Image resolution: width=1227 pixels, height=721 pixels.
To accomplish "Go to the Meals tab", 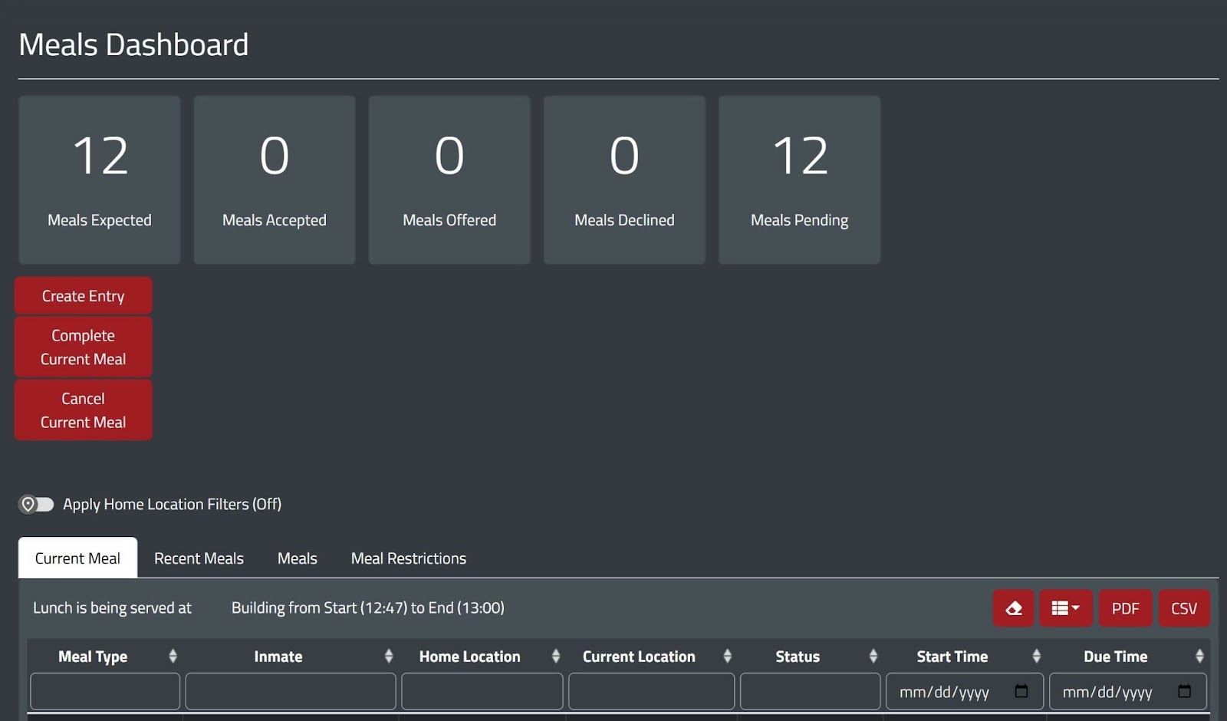I will pos(298,558).
